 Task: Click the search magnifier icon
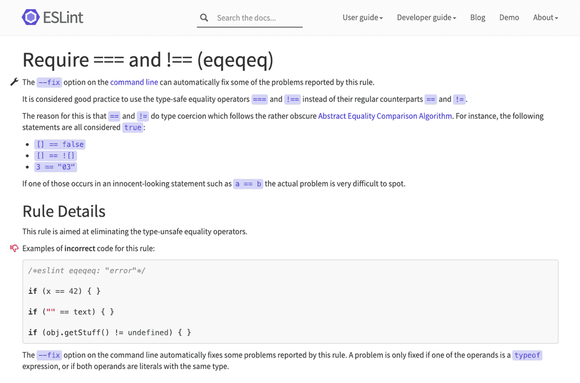[x=204, y=17]
